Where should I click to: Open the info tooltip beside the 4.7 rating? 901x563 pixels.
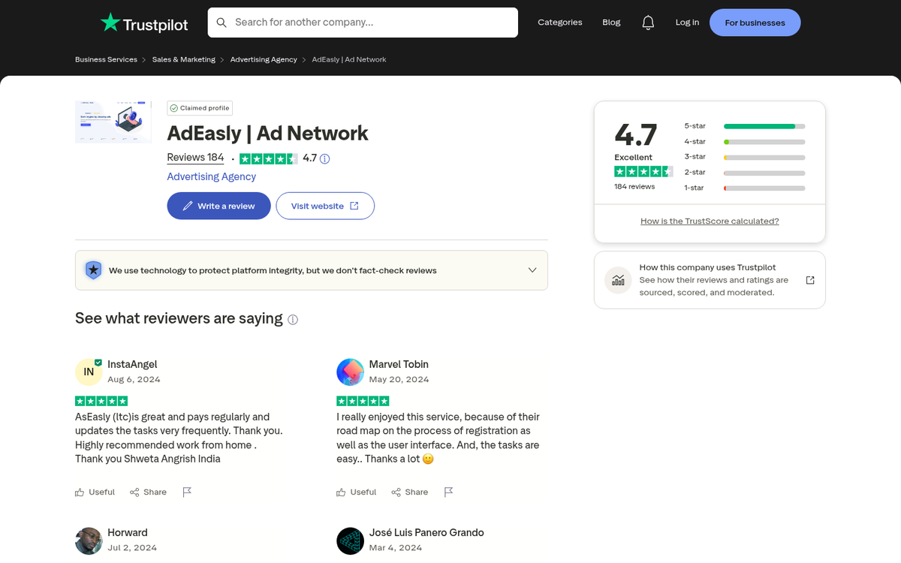pyautogui.click(x=324, y=158)
